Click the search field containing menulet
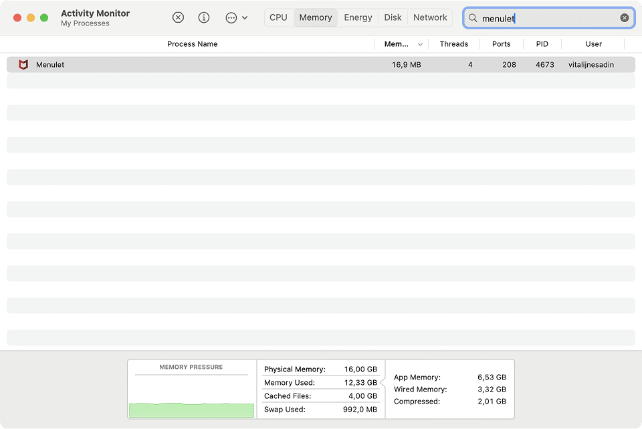 pyautogui.click(x=548, y=18)
